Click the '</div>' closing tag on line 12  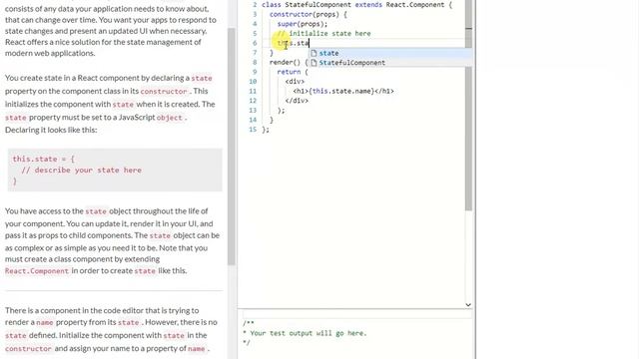click(x=297, y=101)
